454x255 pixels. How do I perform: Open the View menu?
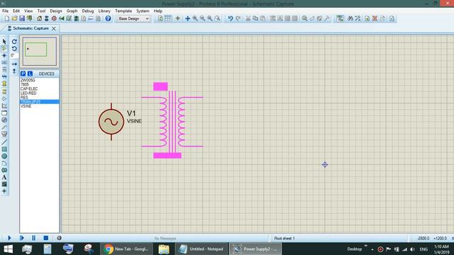point(28,11)
